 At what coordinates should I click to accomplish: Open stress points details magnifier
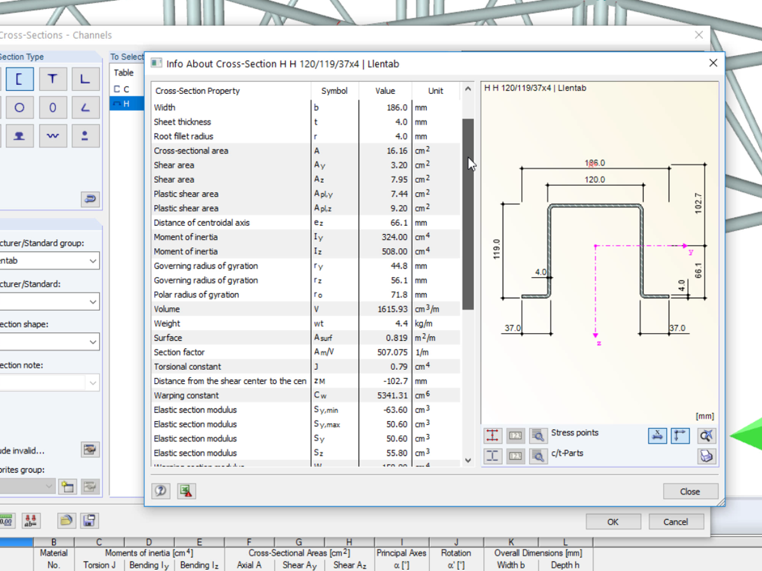538,435
